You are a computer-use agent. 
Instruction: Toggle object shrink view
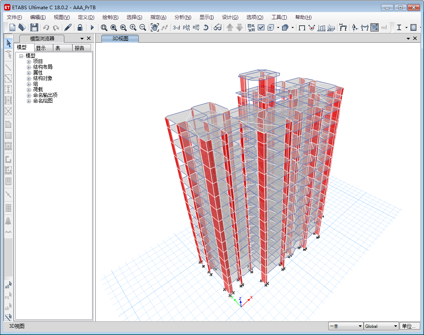tap(251, 28)
